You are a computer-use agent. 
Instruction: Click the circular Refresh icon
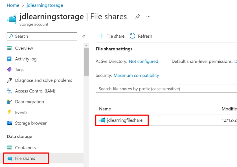[x=132, y=36]
